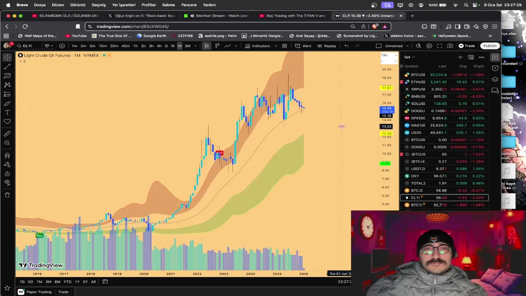
Task: Open the Yer İşaretleri menu
Action: pyautogui.click(x=124, y=5)
